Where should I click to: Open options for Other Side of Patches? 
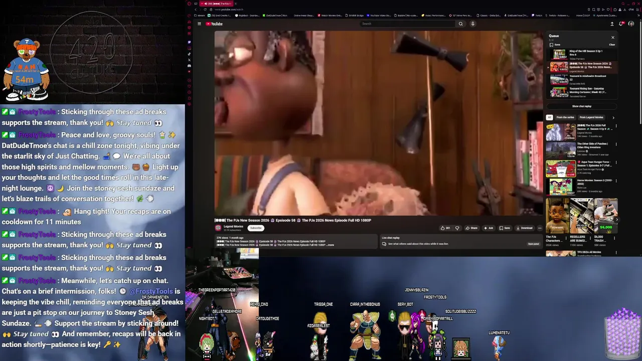point(616,144)
